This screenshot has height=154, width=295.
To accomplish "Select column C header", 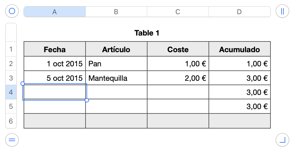I will [178, 12].
